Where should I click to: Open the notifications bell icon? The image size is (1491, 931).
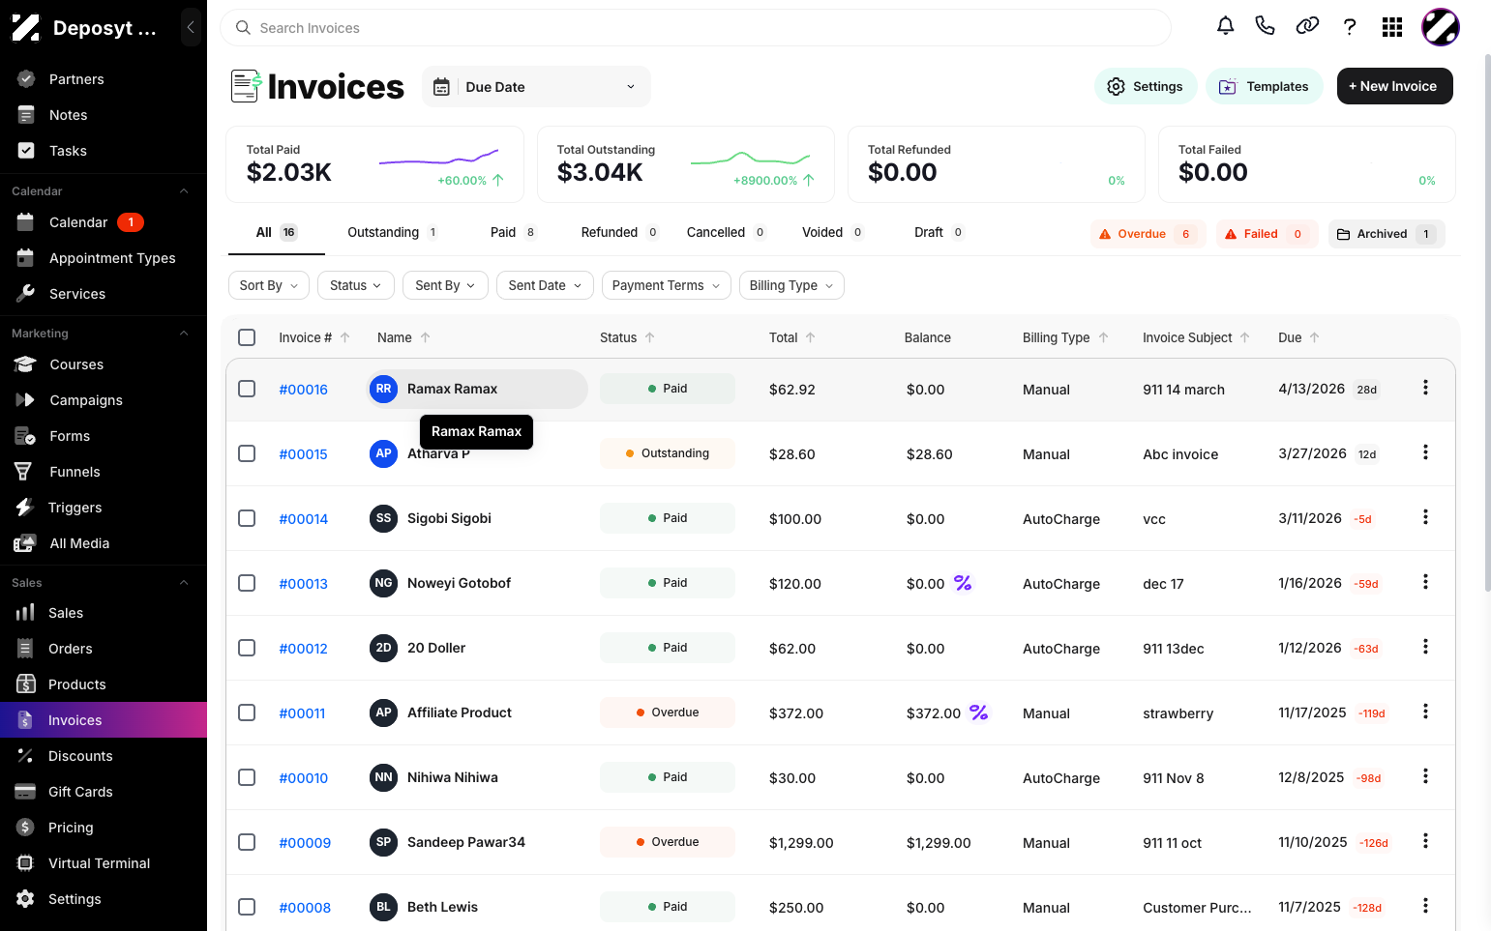coord(1225,26)
